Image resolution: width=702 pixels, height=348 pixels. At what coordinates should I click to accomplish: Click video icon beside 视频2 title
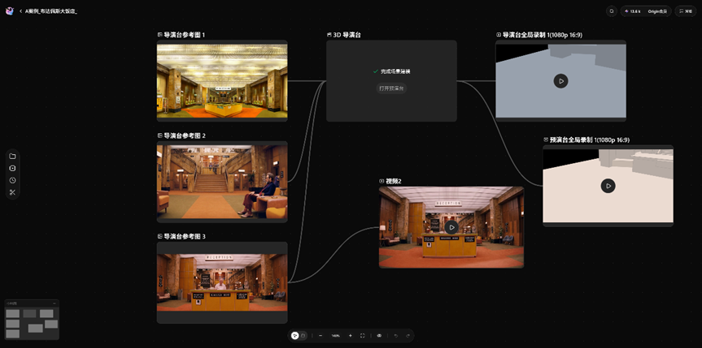(382, 181)
